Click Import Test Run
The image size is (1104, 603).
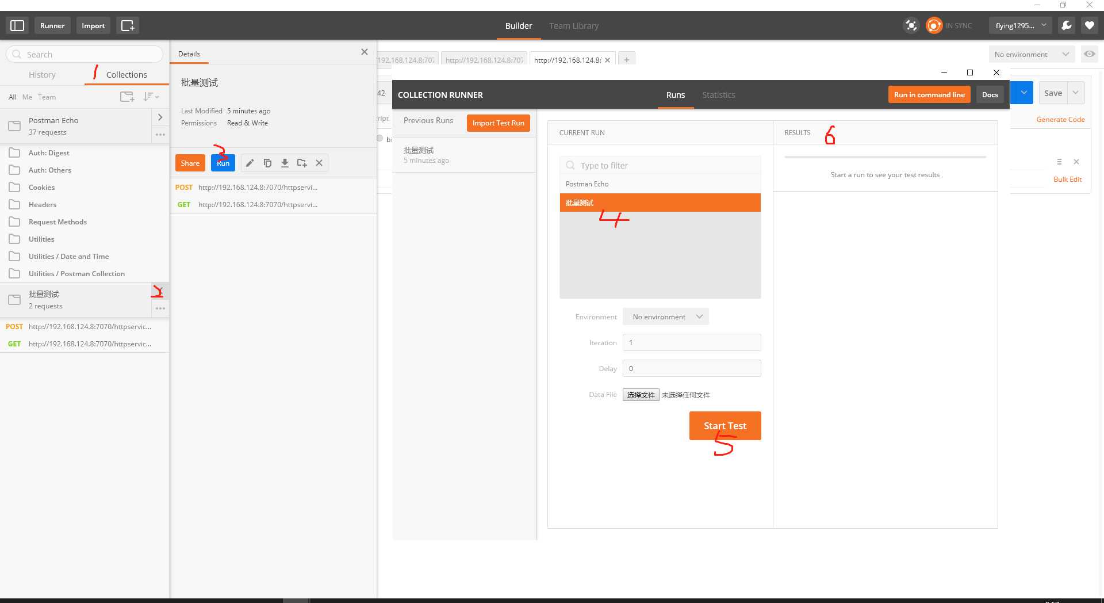coord(499,123)
